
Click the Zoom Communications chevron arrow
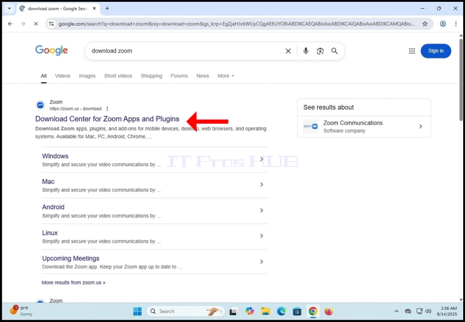click(421, 126)
